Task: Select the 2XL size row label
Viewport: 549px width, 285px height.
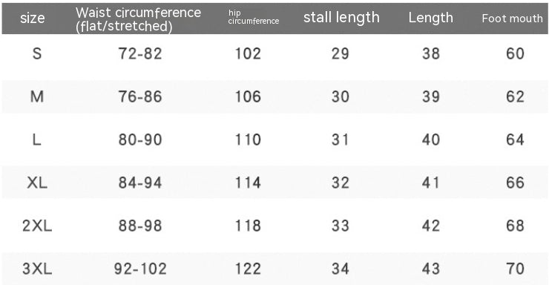Action: pyautogui.click(x=37, y=226)
